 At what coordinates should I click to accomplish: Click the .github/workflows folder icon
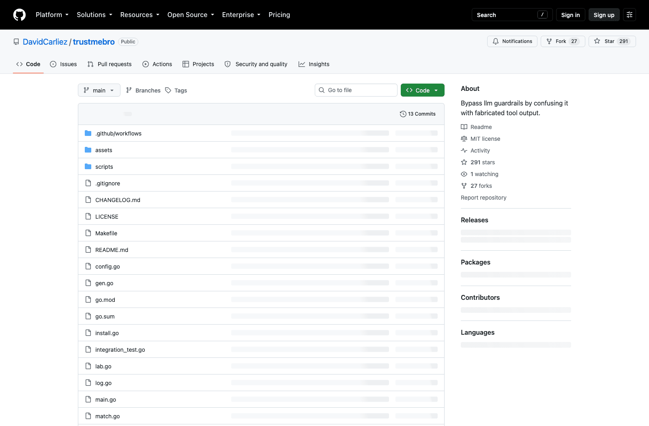(88, 133)
